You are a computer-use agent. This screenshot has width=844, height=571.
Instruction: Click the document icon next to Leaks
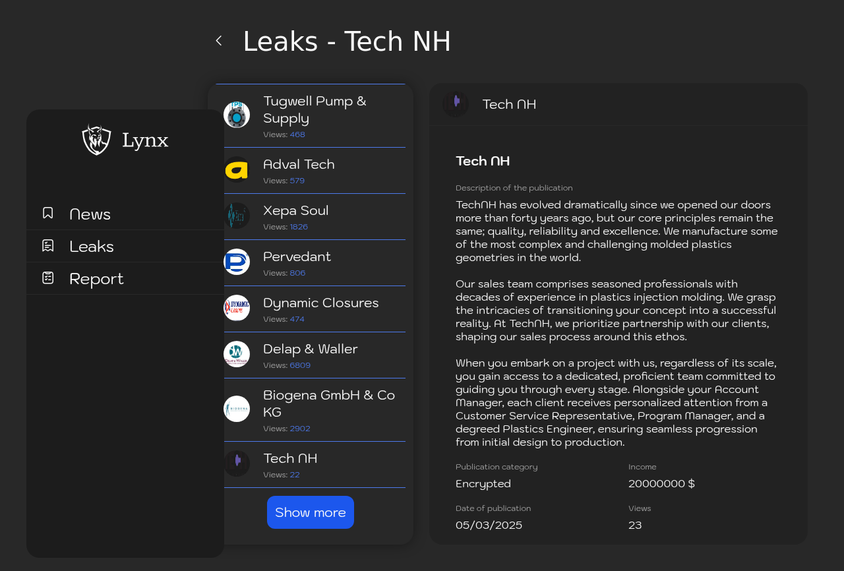[x=48, y=245]
